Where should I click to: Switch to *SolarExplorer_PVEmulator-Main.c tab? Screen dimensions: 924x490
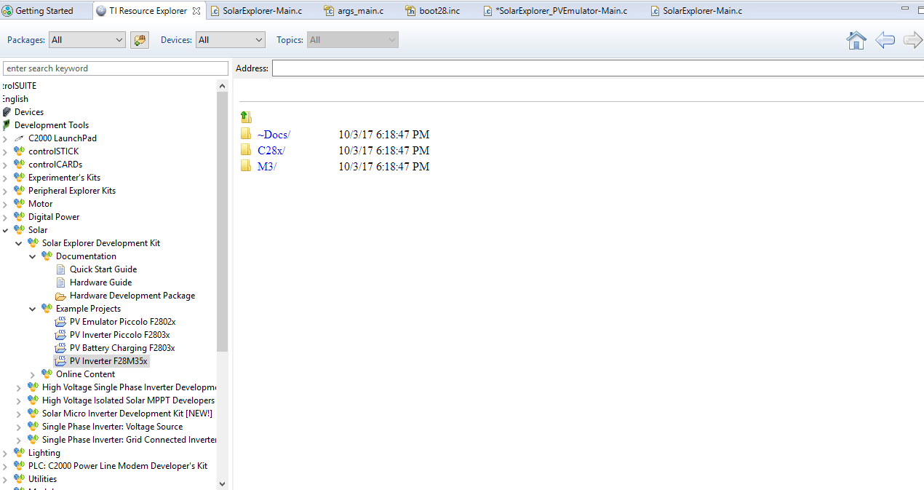(x=556, y=11)
